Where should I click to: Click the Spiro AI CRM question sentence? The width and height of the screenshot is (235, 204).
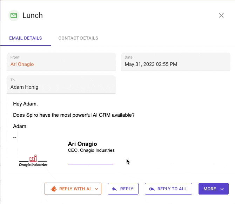coord(74,115)
